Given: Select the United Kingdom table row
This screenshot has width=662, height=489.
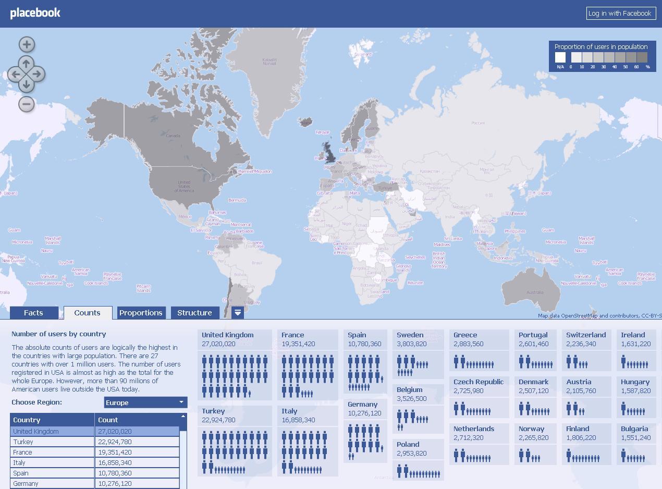Looking at the screenshot, I should (x=94, y=431).
